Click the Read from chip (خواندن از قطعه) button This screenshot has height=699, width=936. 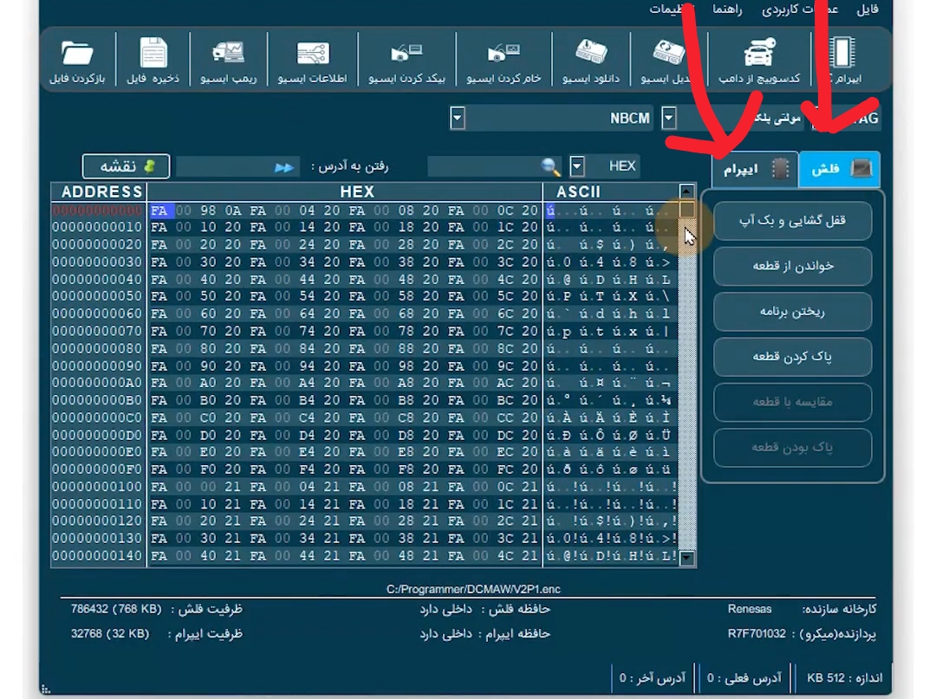tap(792, 266)
